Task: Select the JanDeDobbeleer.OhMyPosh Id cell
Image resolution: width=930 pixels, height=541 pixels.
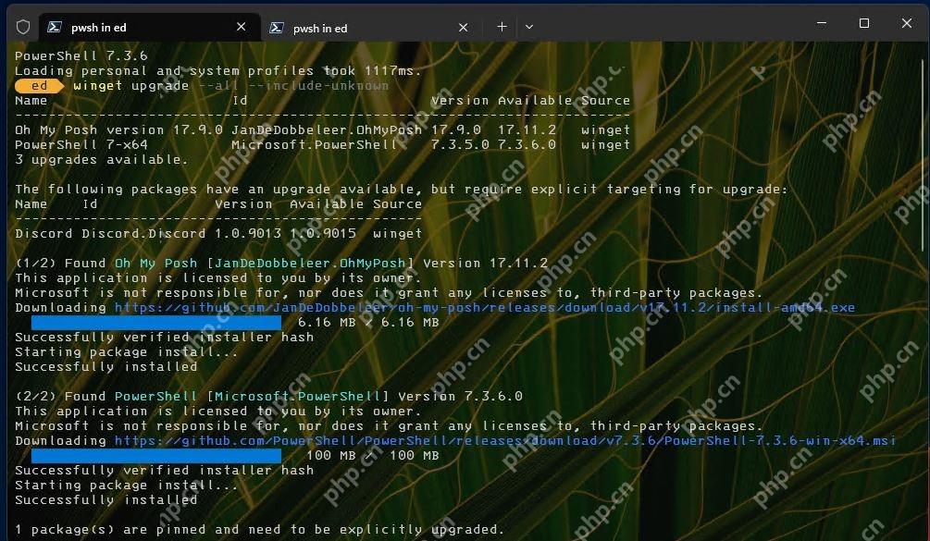Action: coord(327,129)
